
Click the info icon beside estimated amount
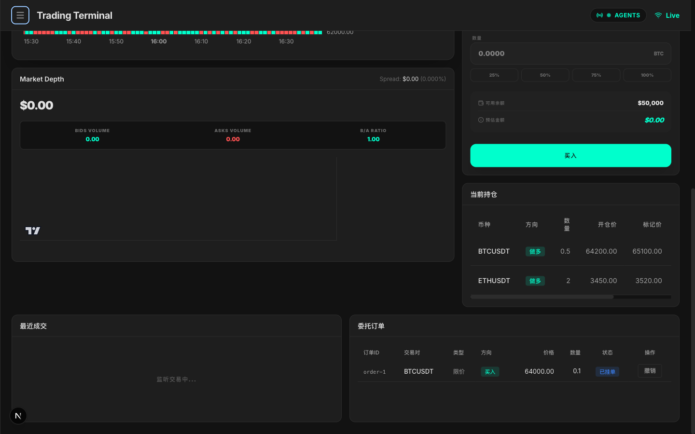481,120
